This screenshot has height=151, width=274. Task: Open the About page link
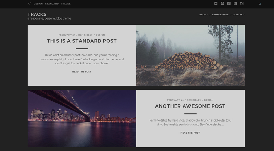(x=203, y=15)
